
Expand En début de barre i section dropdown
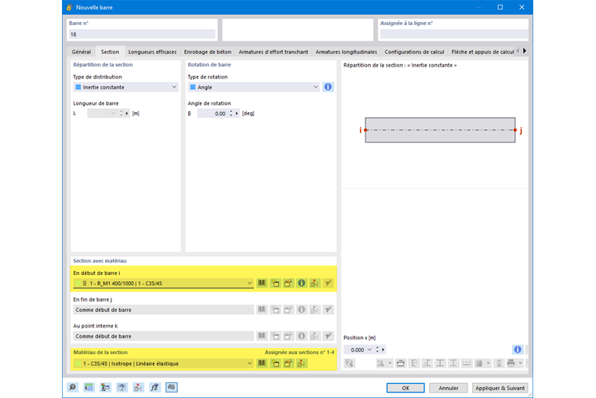249,283
